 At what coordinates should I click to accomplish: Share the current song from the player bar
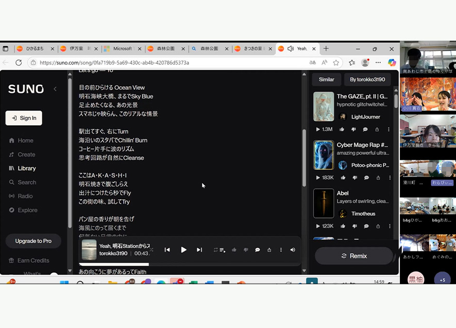pyautogui.click(x=269, y=250)
